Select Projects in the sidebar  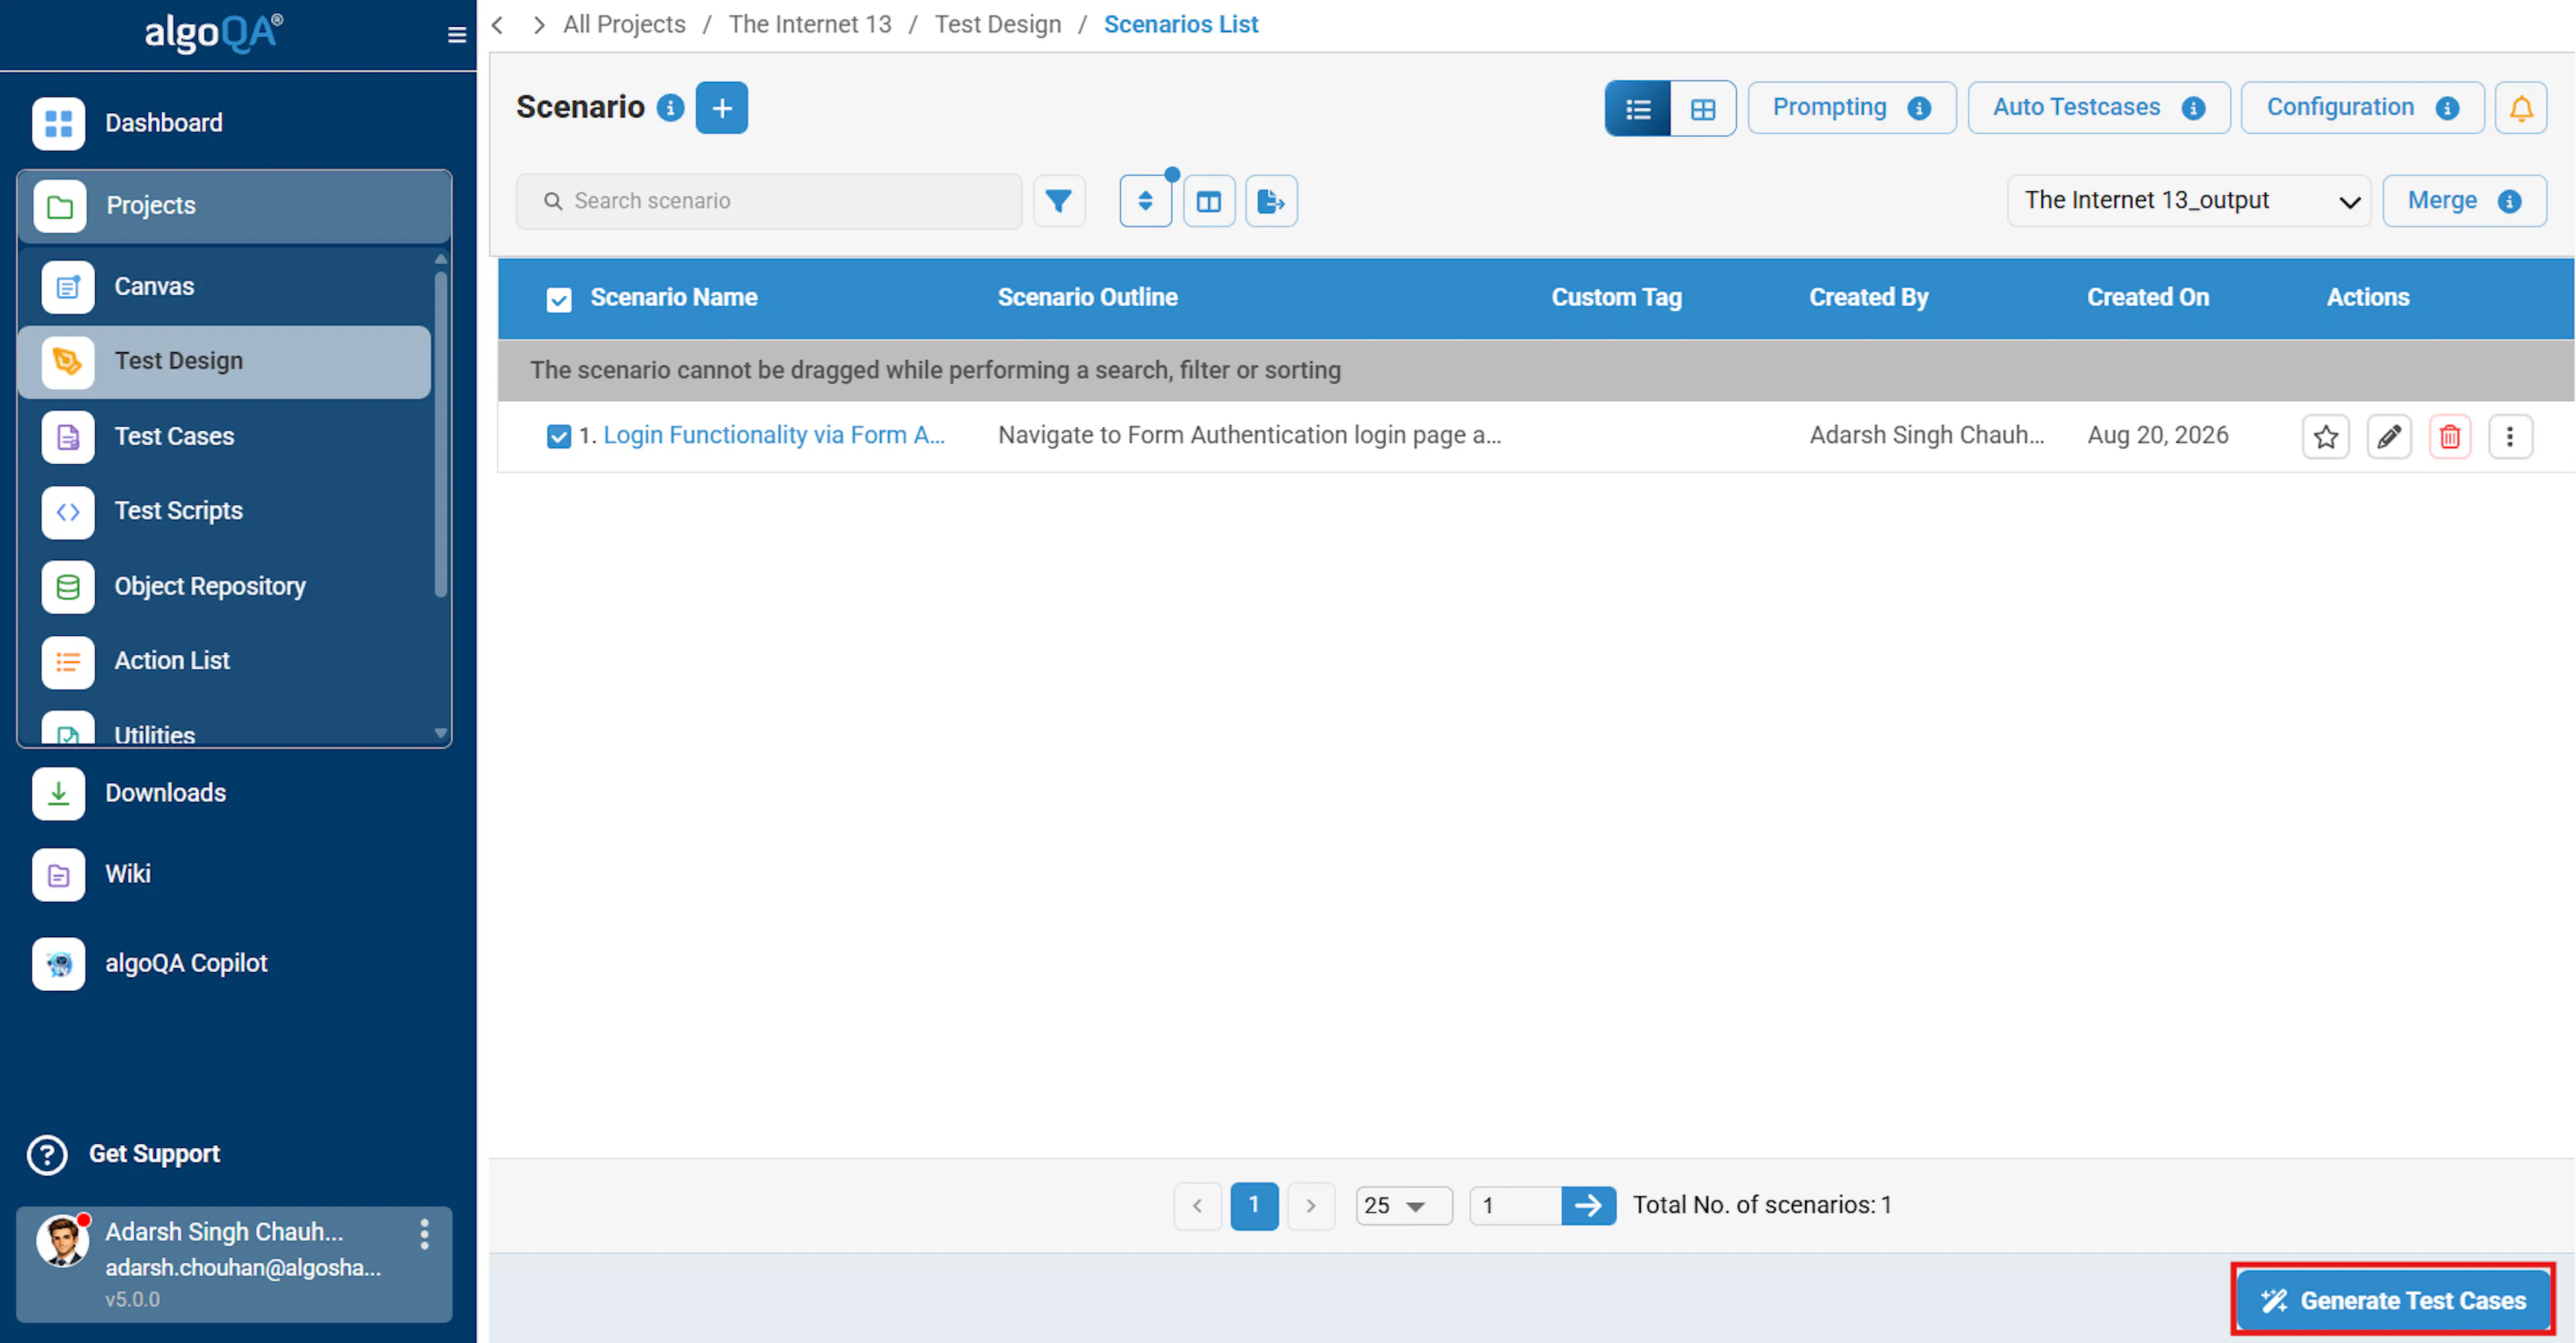click(x=234, y=206)
